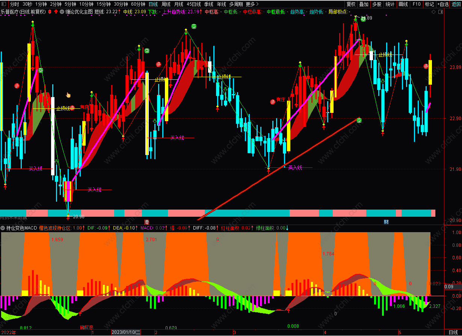
Task: Switch to the 季线 quarterly chart
Action: 208,4
